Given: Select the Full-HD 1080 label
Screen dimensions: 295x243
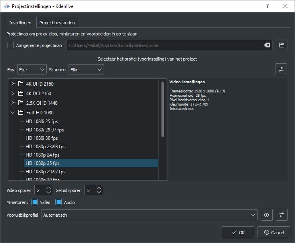Looking at the screenshot, I should (40, 113).
